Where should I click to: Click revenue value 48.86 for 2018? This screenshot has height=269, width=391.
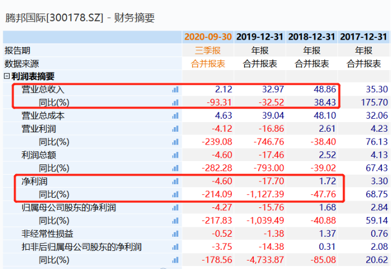324,89
